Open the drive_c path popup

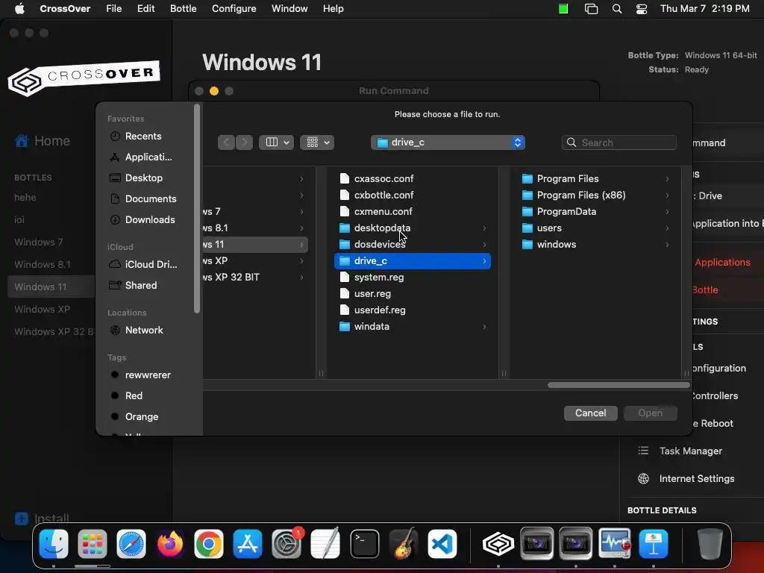coord(448,143)
